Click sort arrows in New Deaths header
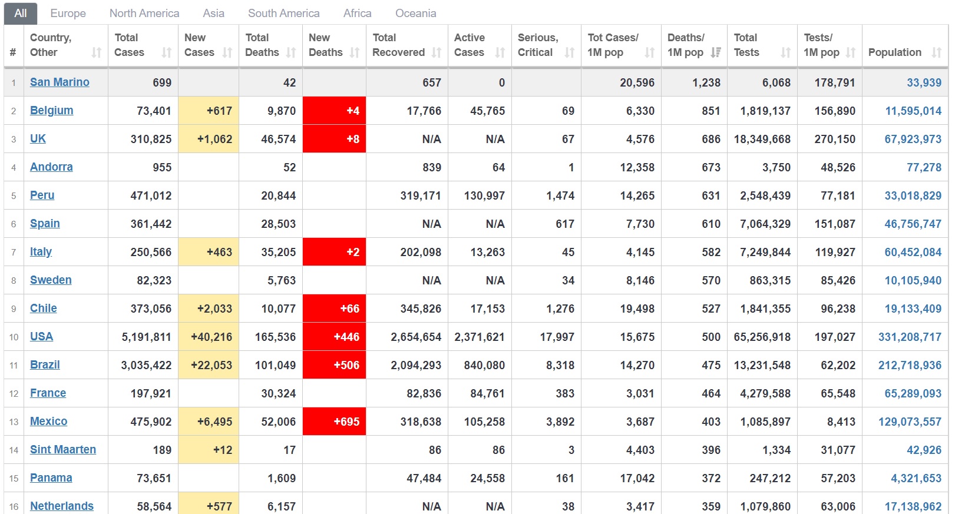The height and width of the screenshot is (514, 955). pos(355,53)
